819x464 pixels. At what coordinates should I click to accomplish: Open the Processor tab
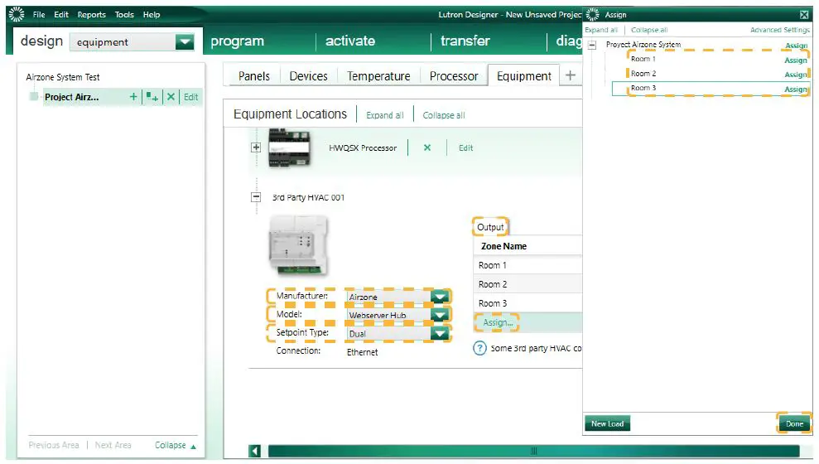[x=453, y=76]
